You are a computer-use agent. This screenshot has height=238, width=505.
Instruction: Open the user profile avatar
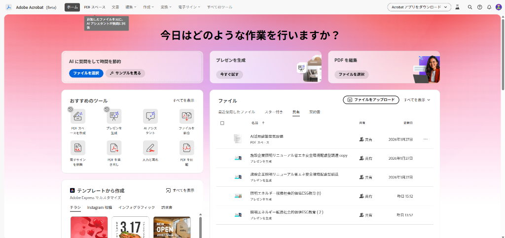499,7
